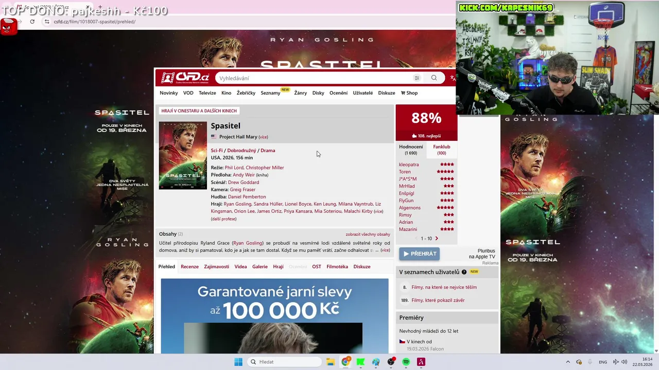The image size is (659, 370).
Task: Open cinematographer Greig Fraser's page
Action: [x=242, y=190]
